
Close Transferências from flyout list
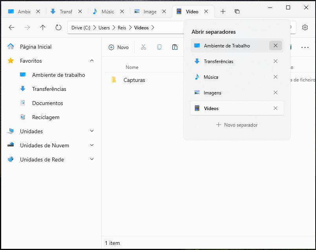[x=276, y=62]
